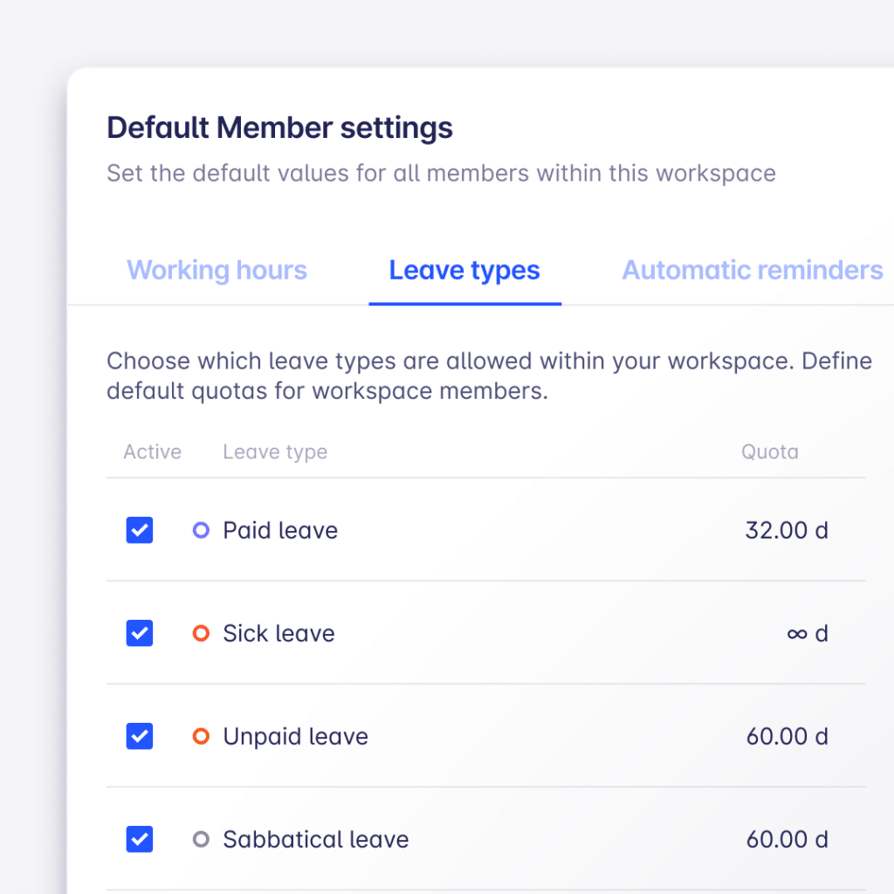Click the Sabbatical leave type name
Screen dimensions: 894x894
315,839
